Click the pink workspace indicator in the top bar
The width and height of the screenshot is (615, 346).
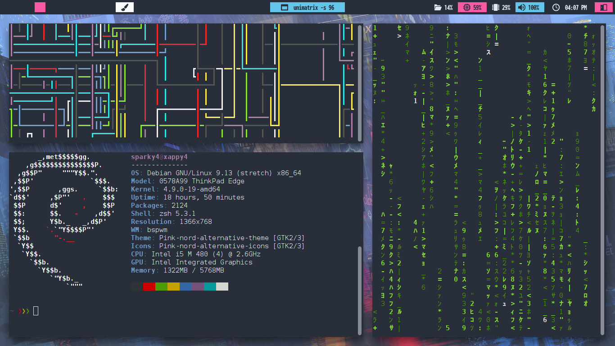pos(40,7)
